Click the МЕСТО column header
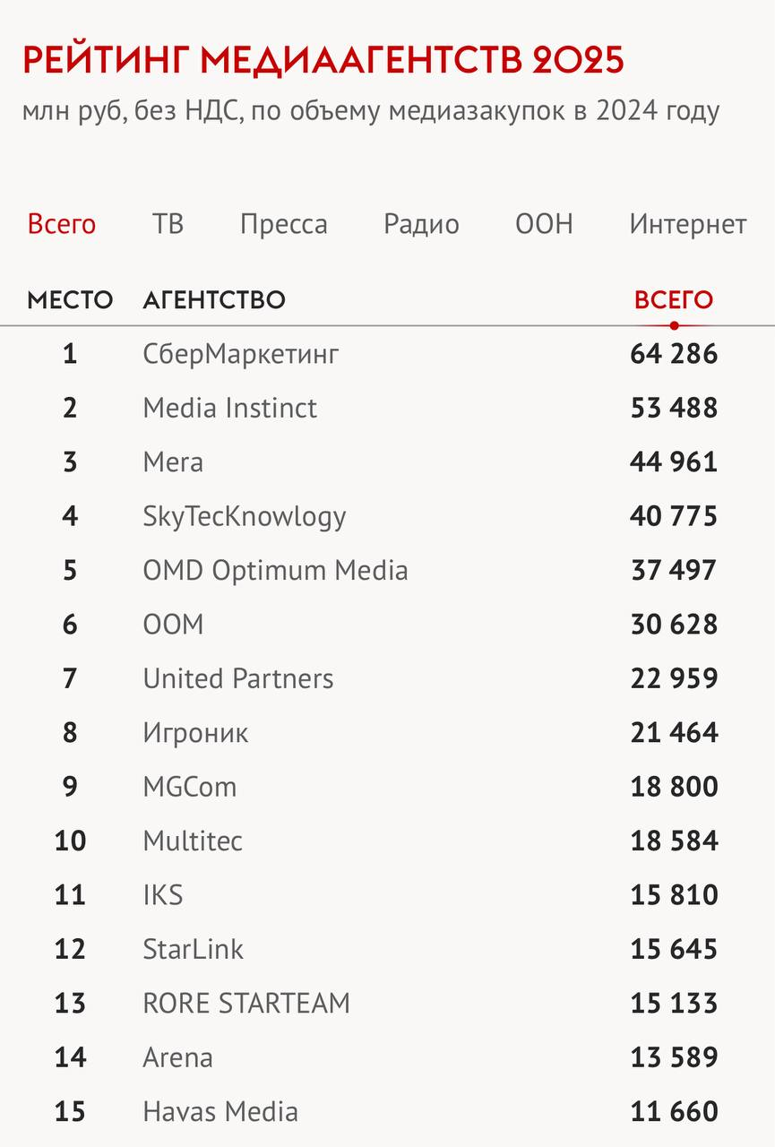 coord(70,300)
